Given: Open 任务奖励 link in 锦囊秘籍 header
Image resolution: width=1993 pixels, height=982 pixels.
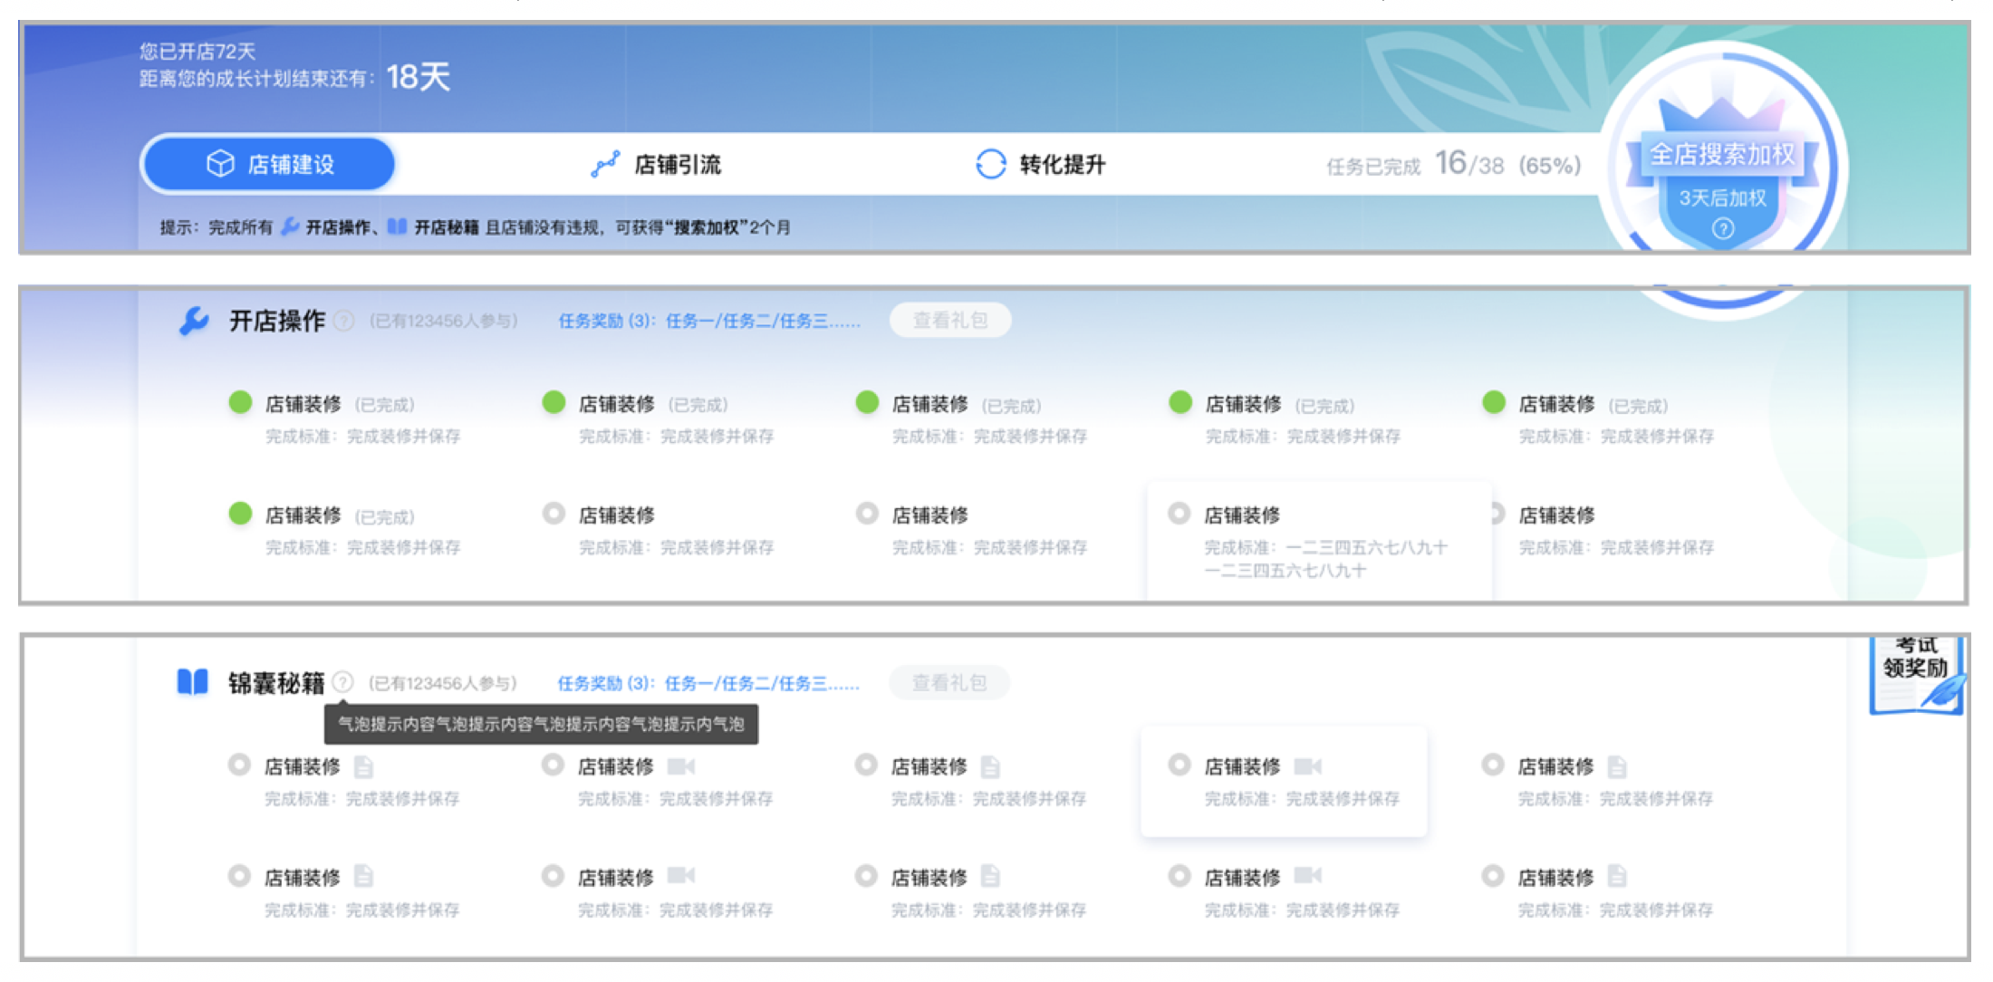Looking at the screenshot, I should pyautogui.click(x=708, y=683).
